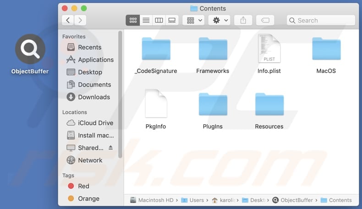Eject the Shared volume in sidebar
This screenshot has height=209, width=362.
(110, 148)
